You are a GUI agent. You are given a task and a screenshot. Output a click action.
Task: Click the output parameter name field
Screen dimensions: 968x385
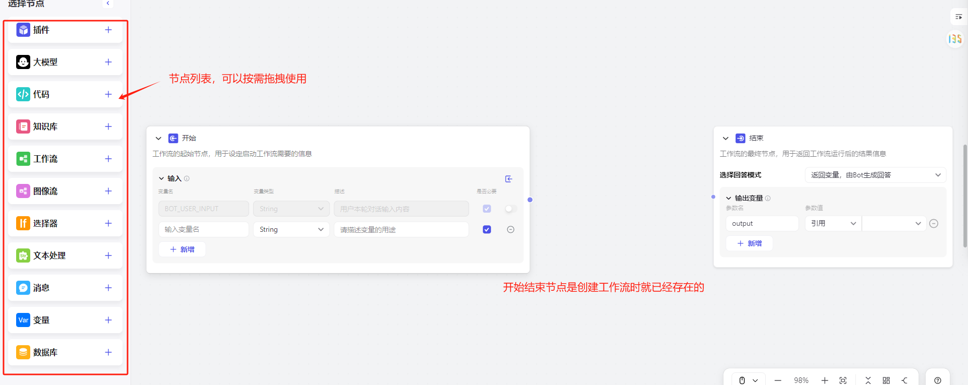point(762,223)
